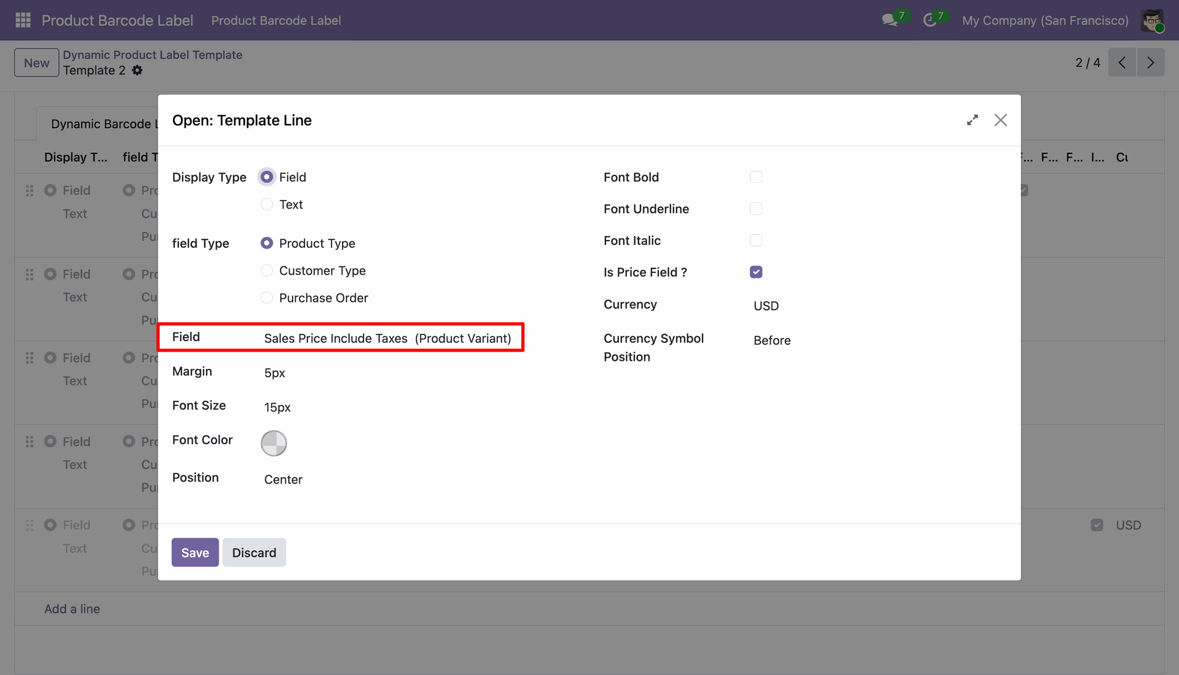Select Field radio in last background row
This screenshot has height=675, width=1179.
[x=50, y=525]
